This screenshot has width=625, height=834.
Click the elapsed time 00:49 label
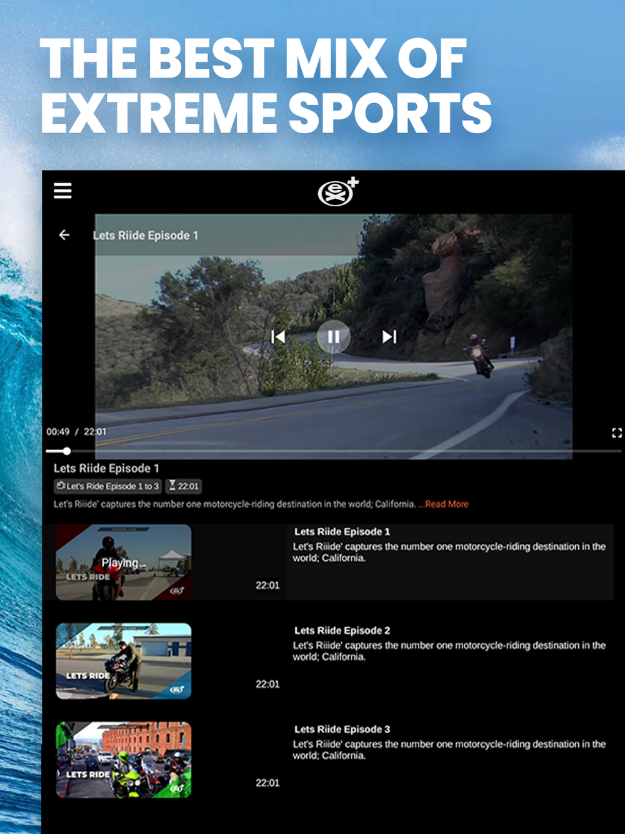(57, 431)
